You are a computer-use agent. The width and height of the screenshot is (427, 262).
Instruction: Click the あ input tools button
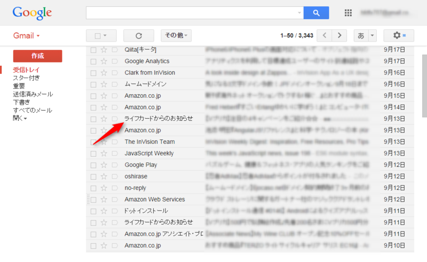(361, 35)
